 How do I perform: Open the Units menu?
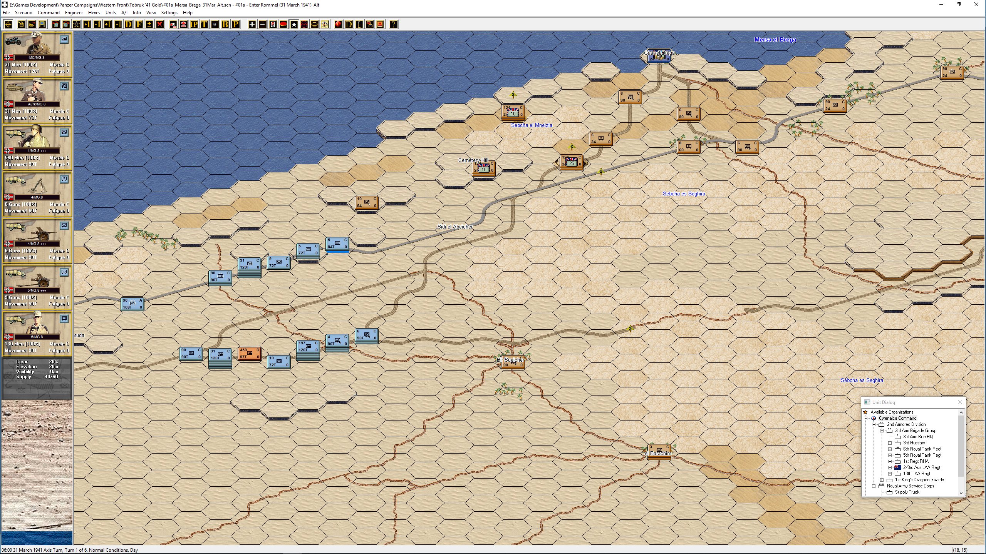[x=111, y=13]
